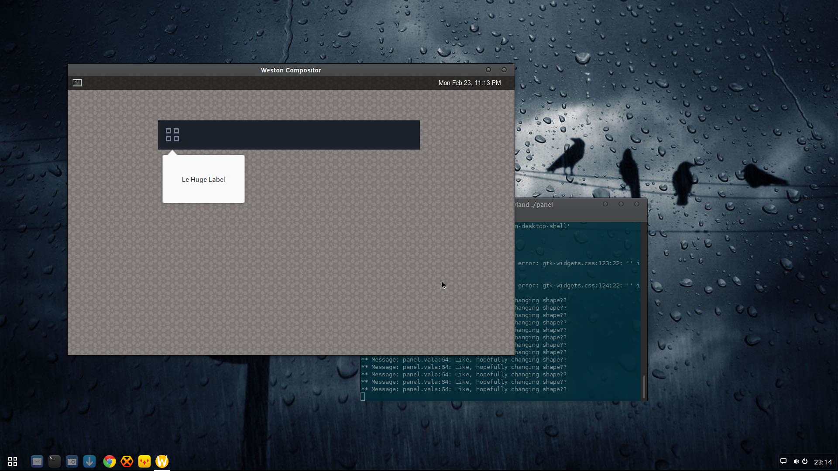Close the ./panel terminal window
838x471 pixels.
(637, 204)
